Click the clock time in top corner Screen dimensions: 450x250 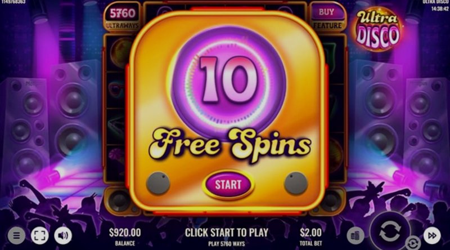tap(440, 9)
